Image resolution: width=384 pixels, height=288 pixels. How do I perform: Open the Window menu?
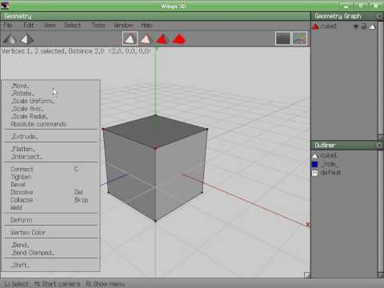point(123,25)
